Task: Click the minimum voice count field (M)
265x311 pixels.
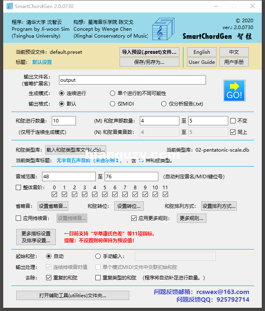Action: coord(160,121)
